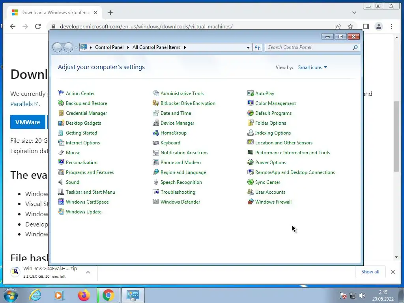Open Chrome profile avatar icon
This screenshot has height=303, width=404.
378,26
